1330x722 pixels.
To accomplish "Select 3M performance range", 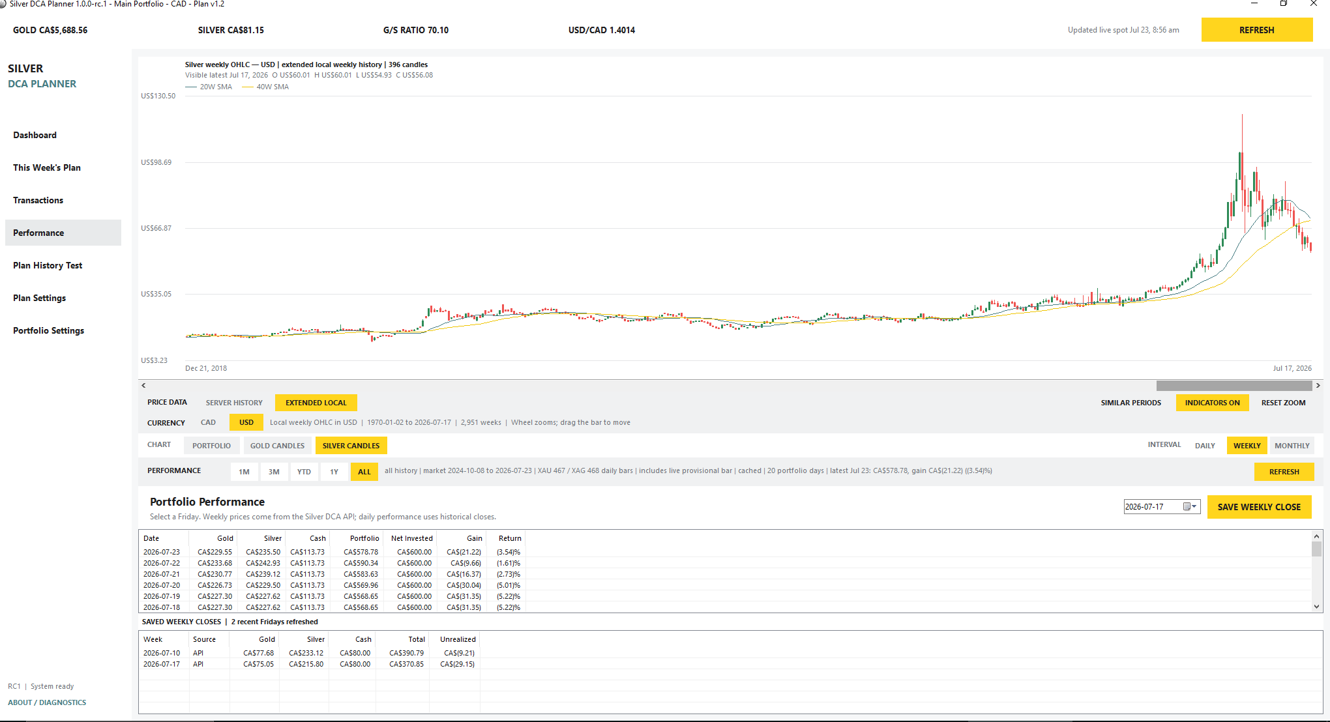I will click(274, 472).
